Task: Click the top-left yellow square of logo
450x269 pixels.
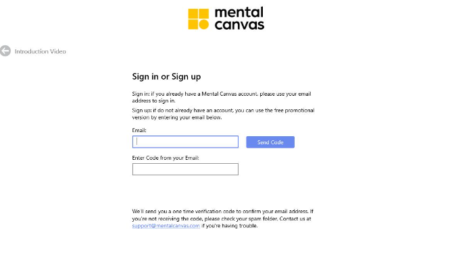Action: (x=193, y=13)
